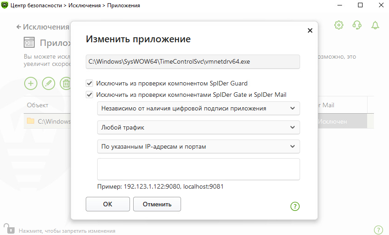Open the digital signature condition dropdown
Image resolution: width=389 pixels, height=235 pixels.
tap(198, 108)
